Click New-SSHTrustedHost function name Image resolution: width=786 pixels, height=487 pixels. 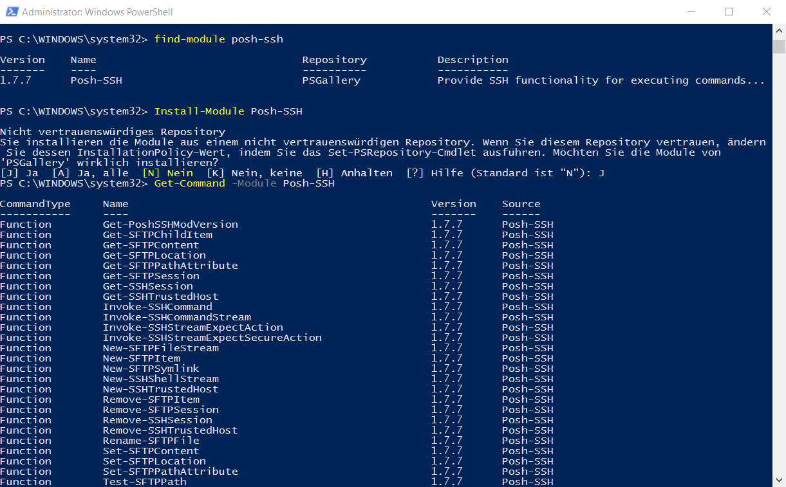tap(161, 389)
